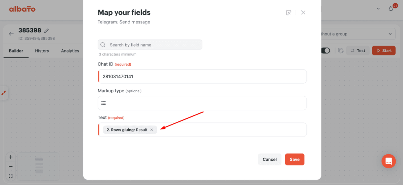
Task: Click the Save button
Action: click(295, 159)
